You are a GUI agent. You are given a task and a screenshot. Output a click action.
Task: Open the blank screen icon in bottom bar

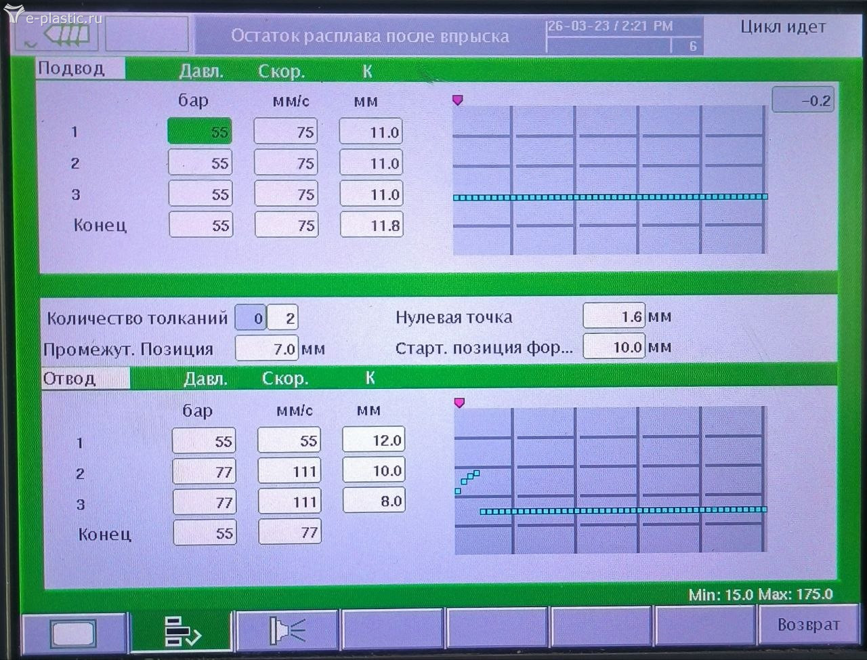coord(73,633)
